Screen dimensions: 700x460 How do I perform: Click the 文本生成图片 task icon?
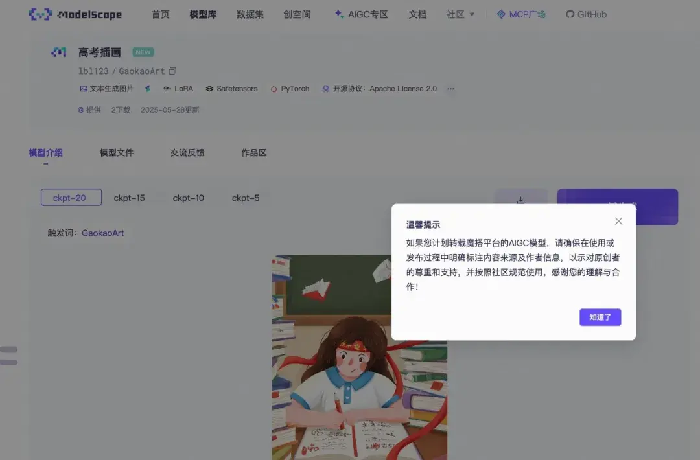coord(83,88)
